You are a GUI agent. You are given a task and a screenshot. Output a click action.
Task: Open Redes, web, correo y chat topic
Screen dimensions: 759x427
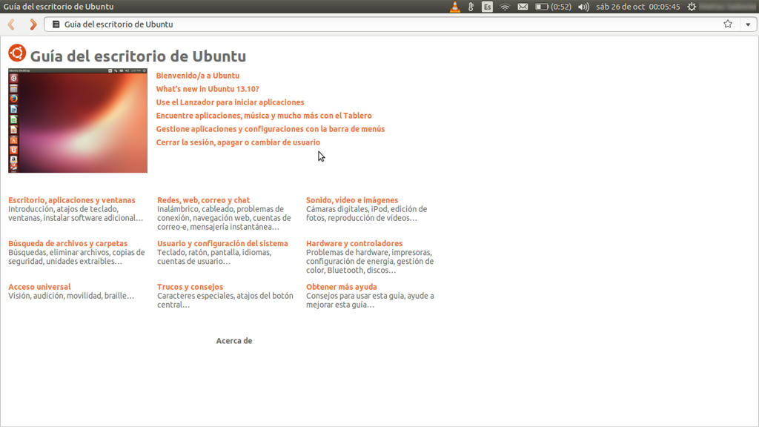pyautogui.click(x=203, y=200)
